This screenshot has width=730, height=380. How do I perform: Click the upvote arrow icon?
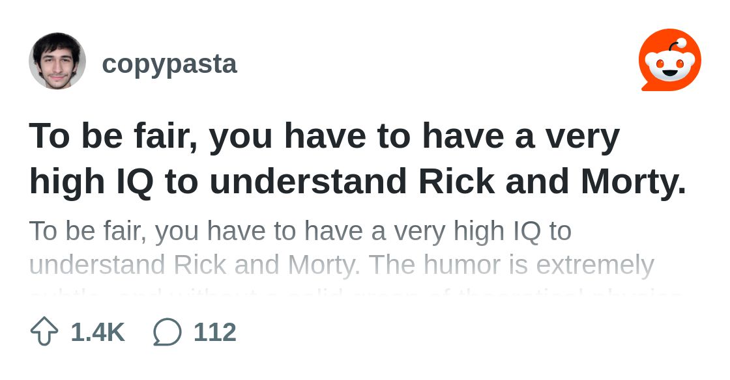pyautogui.click(x=44, y=332)
